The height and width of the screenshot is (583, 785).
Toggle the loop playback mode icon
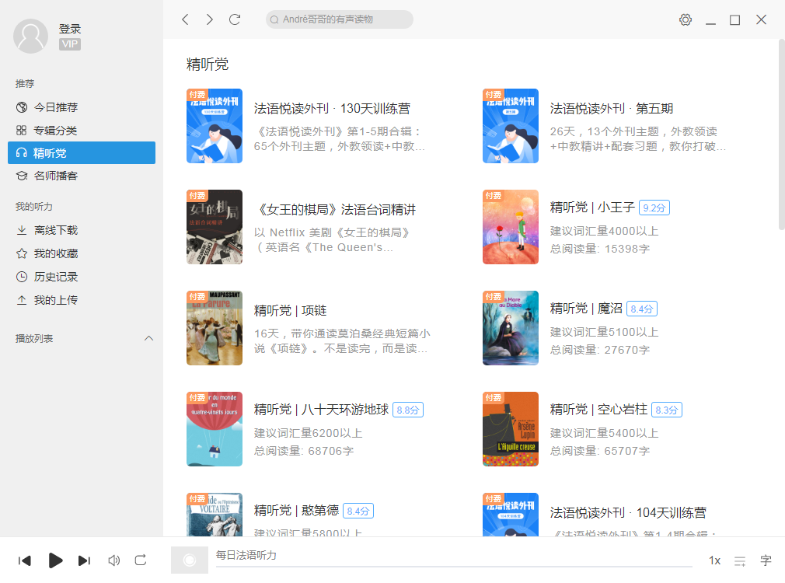141,560
